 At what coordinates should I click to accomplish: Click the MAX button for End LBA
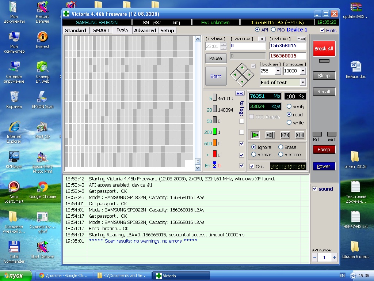(301, 39)
